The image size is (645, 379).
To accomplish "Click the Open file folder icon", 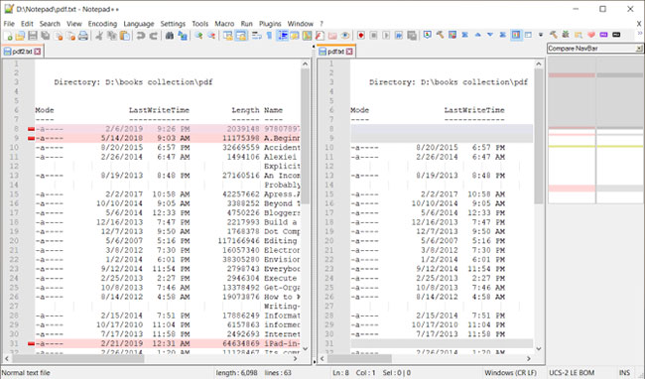I will tap(20, 36).
